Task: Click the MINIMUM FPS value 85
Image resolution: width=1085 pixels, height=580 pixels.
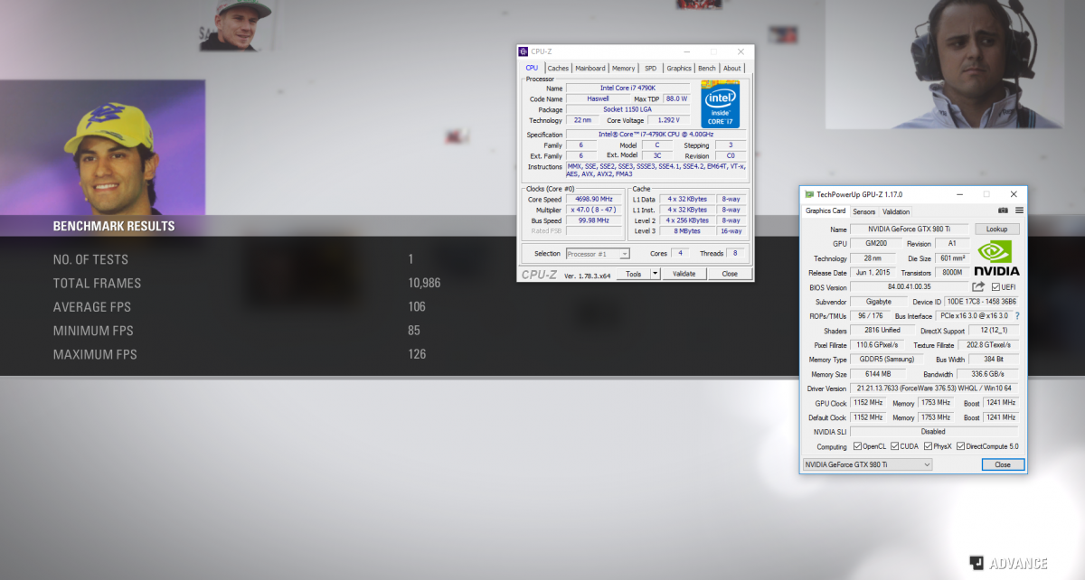Action: [x=414, y=331]
